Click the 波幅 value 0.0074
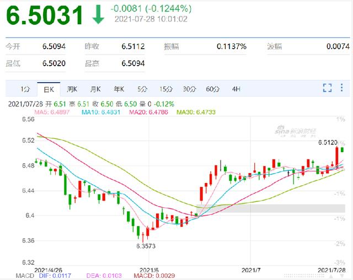This screenshot has width=353, height=280. [x=338, y=46]
